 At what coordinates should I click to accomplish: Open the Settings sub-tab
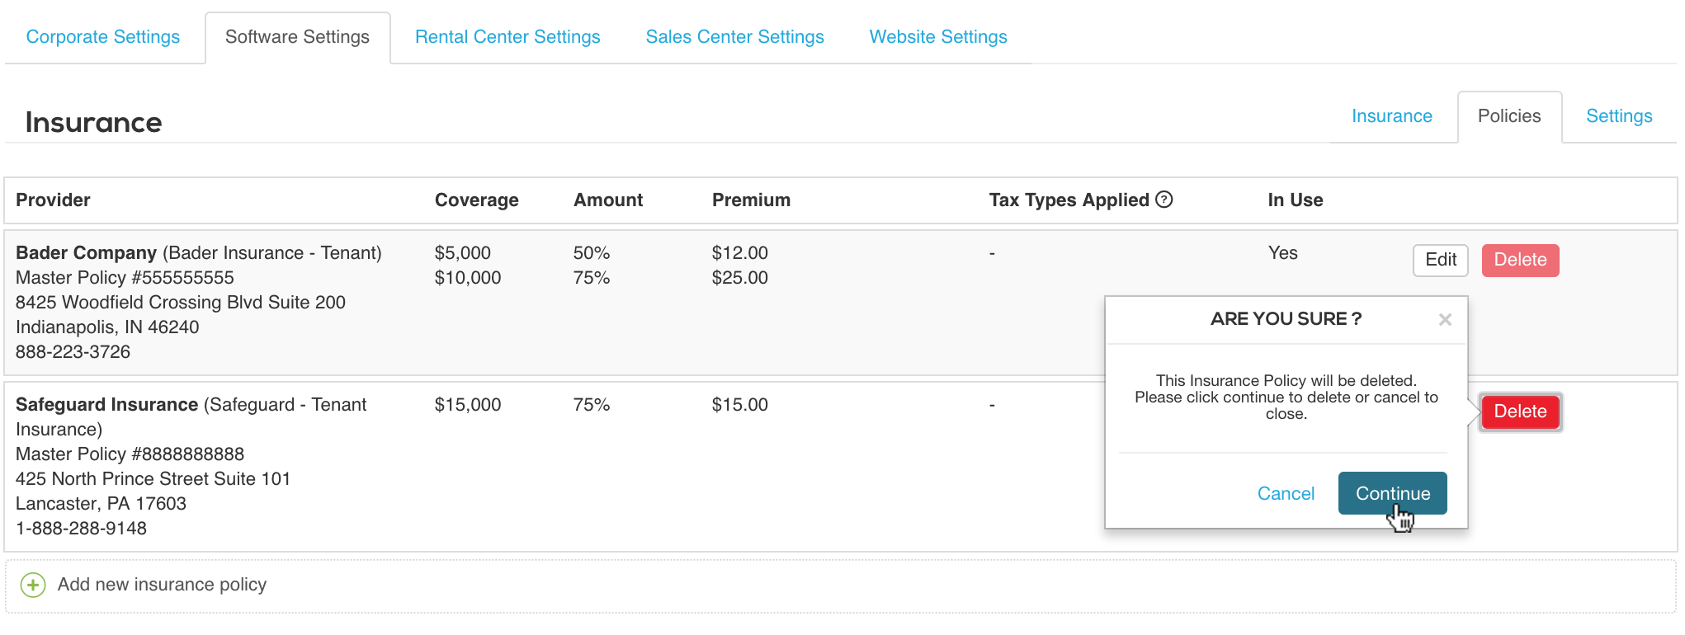1619,116
